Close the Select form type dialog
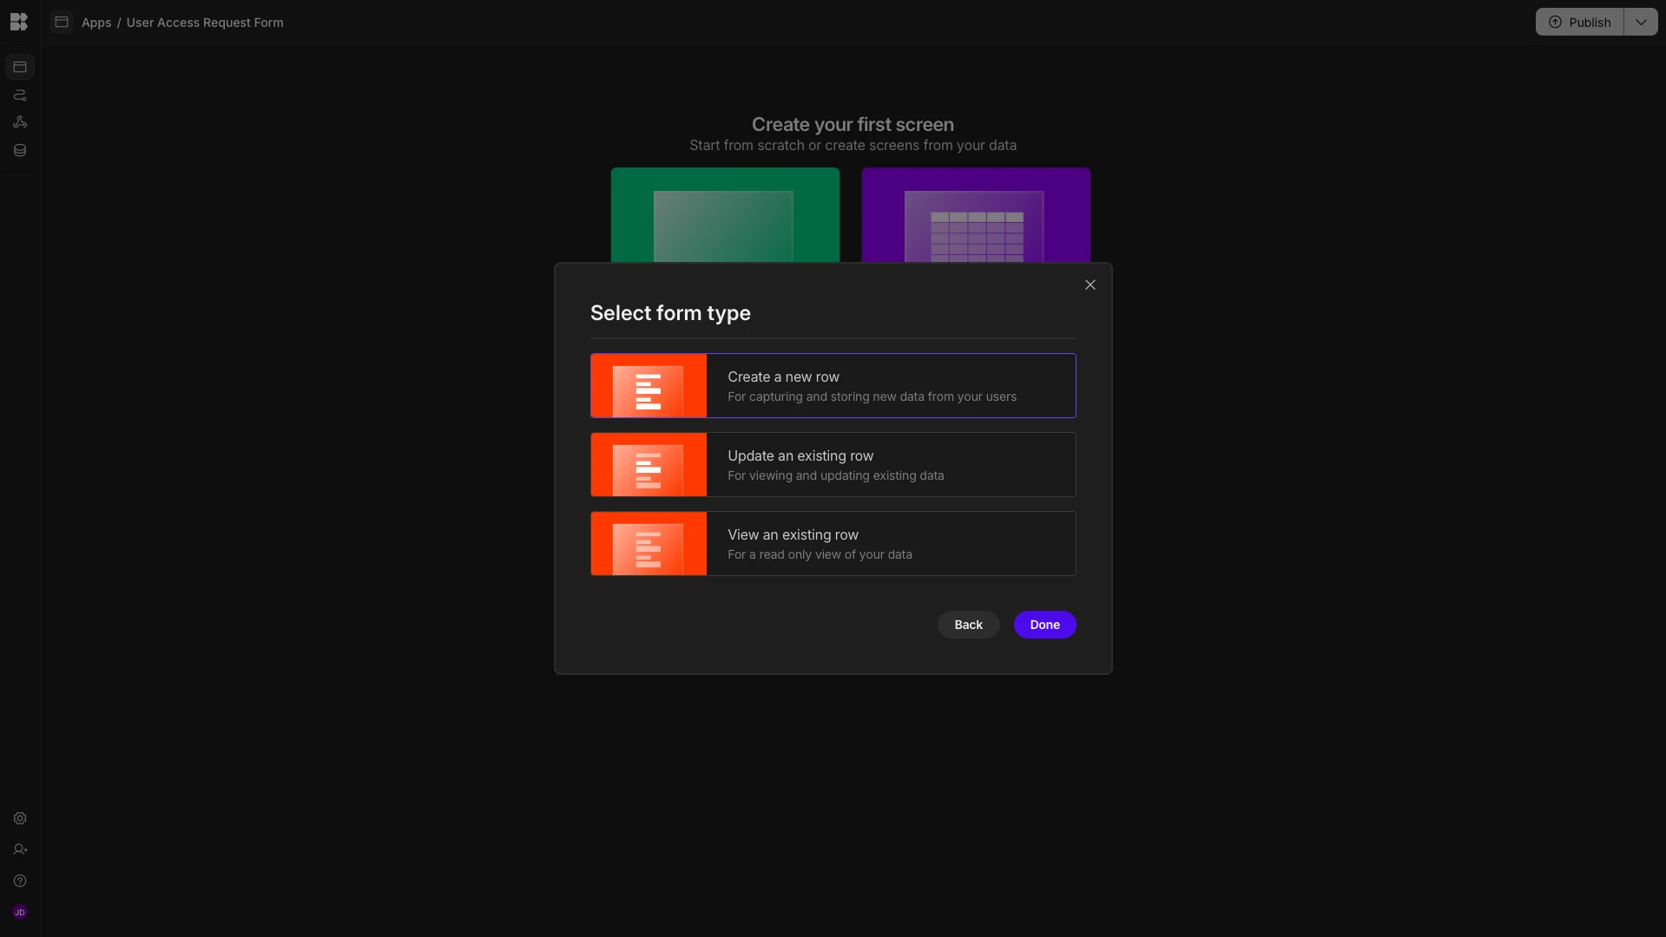 [1090, 284]
